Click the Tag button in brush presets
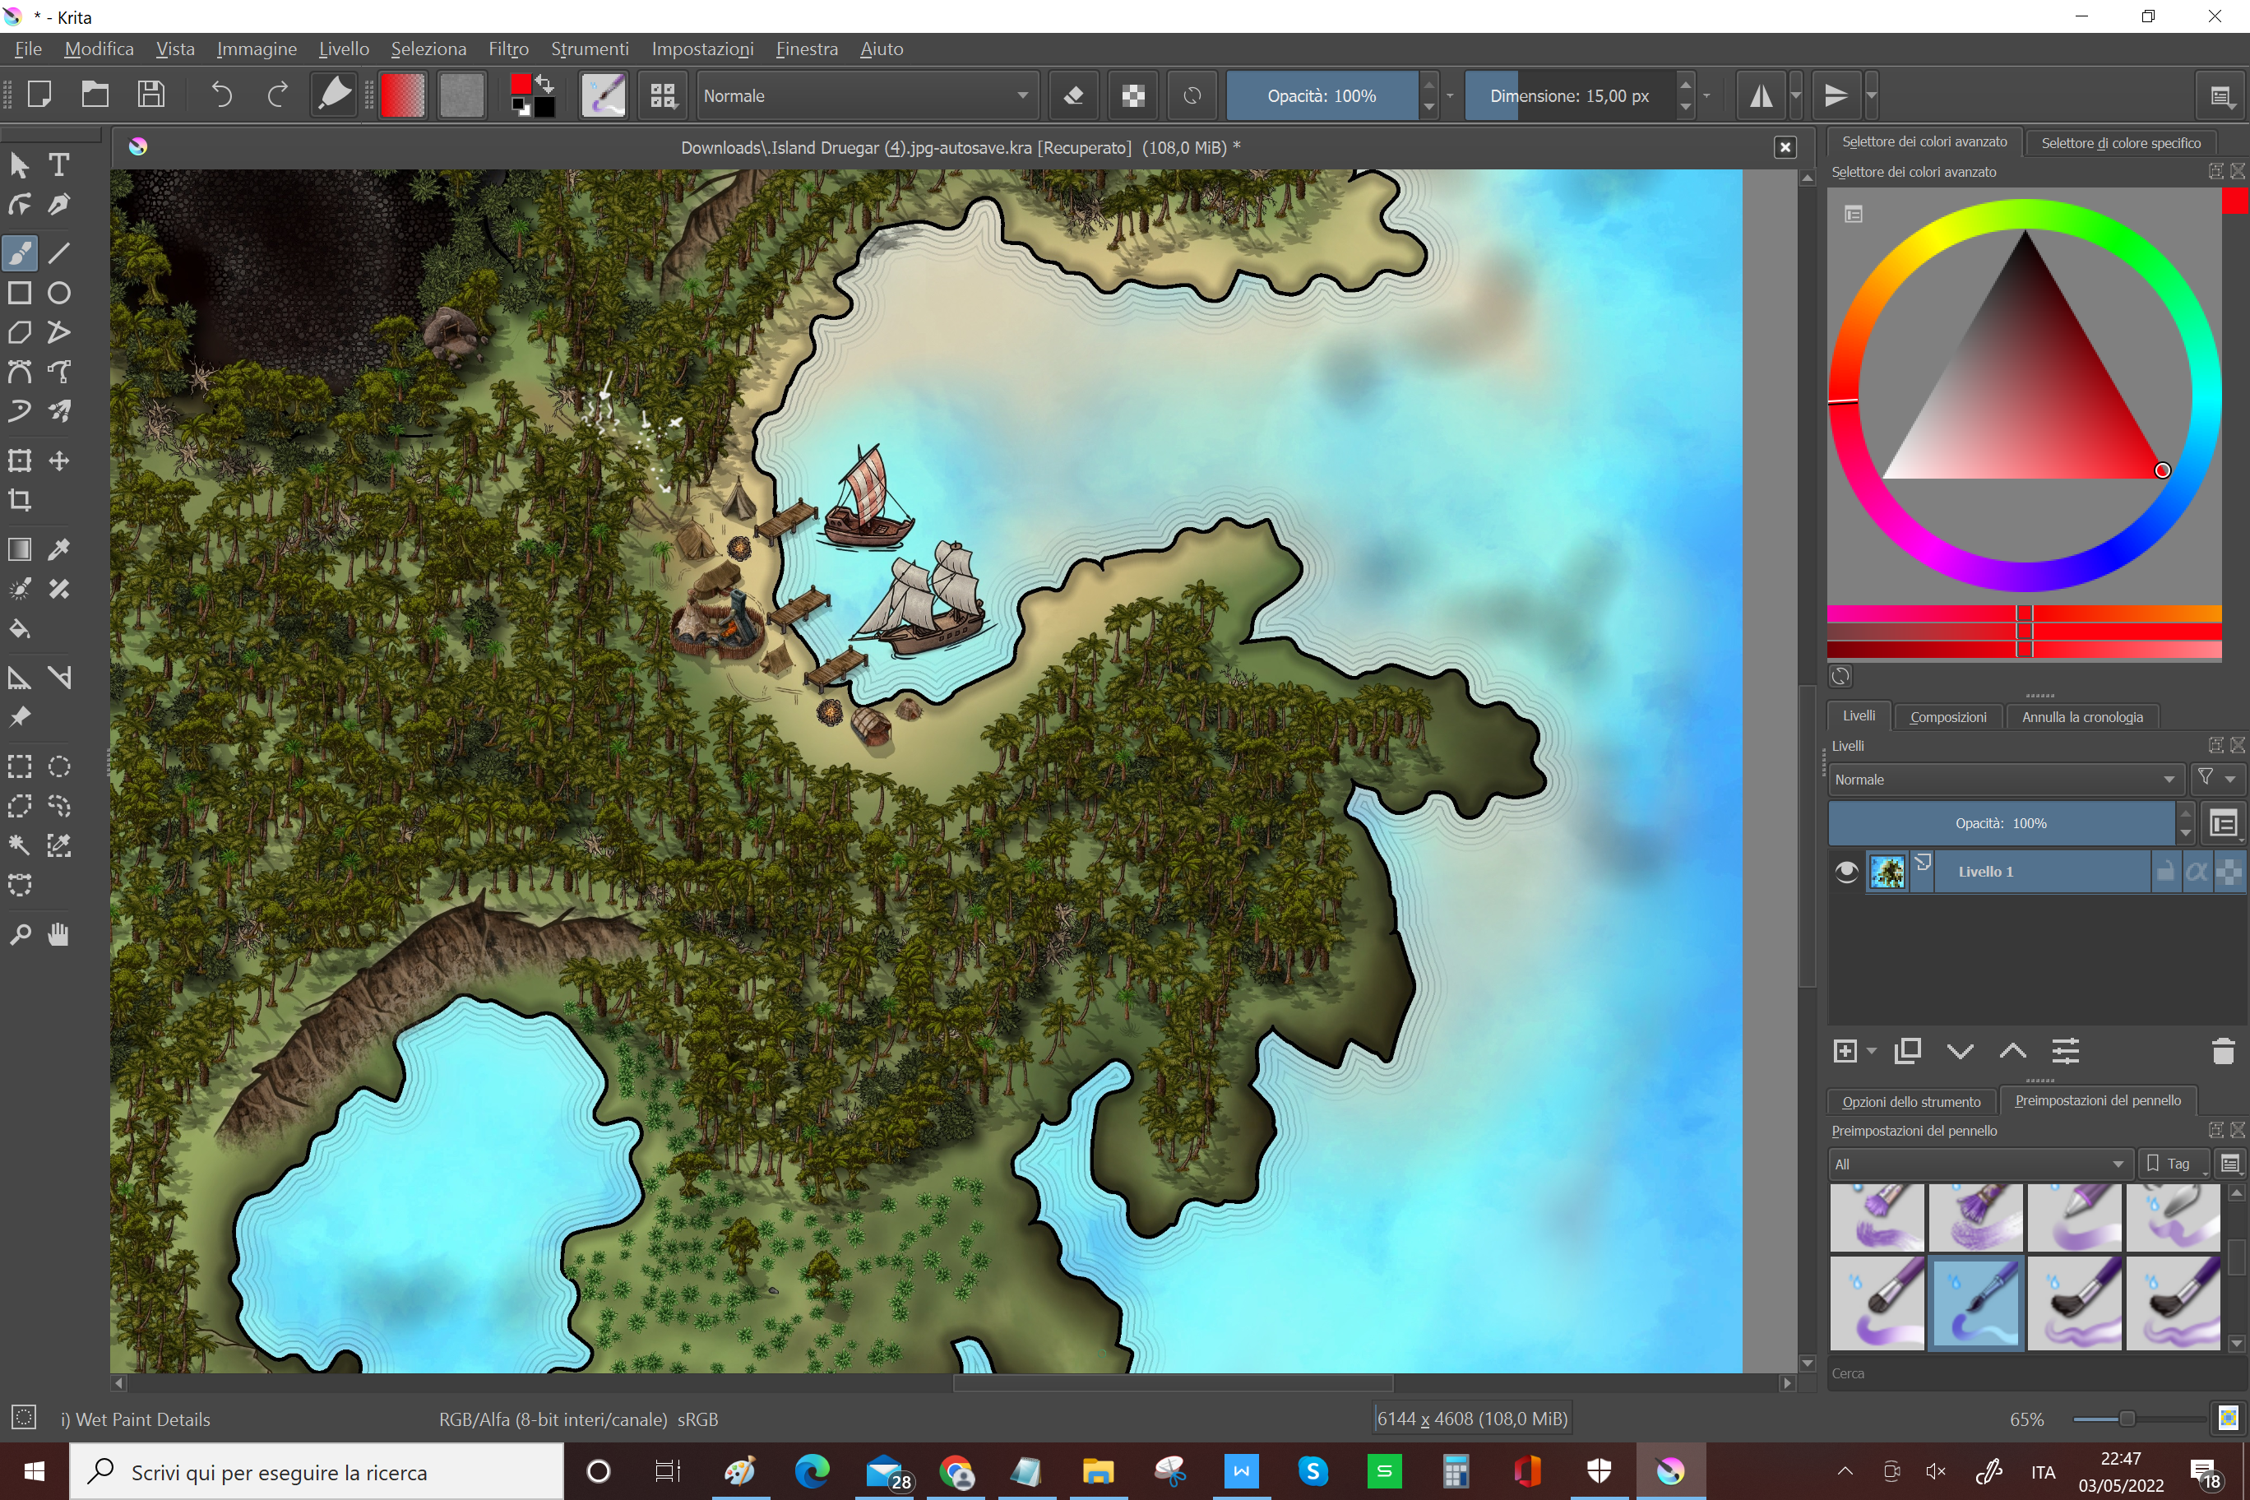This screenshot has height=1500, width=2250. click(2172, 1164)
